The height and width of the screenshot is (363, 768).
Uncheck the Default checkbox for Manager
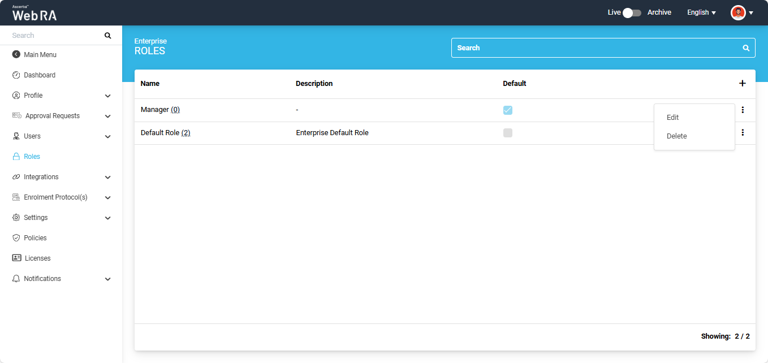click(508, 110)
